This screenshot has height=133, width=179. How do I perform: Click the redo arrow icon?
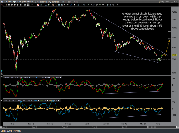tap(67, 5)
